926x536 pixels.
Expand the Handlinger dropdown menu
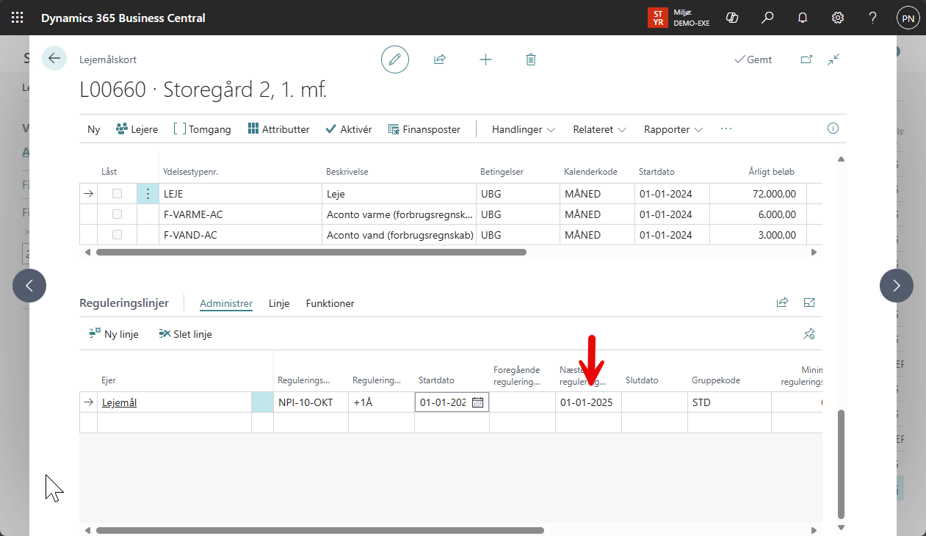coord(524,129)
